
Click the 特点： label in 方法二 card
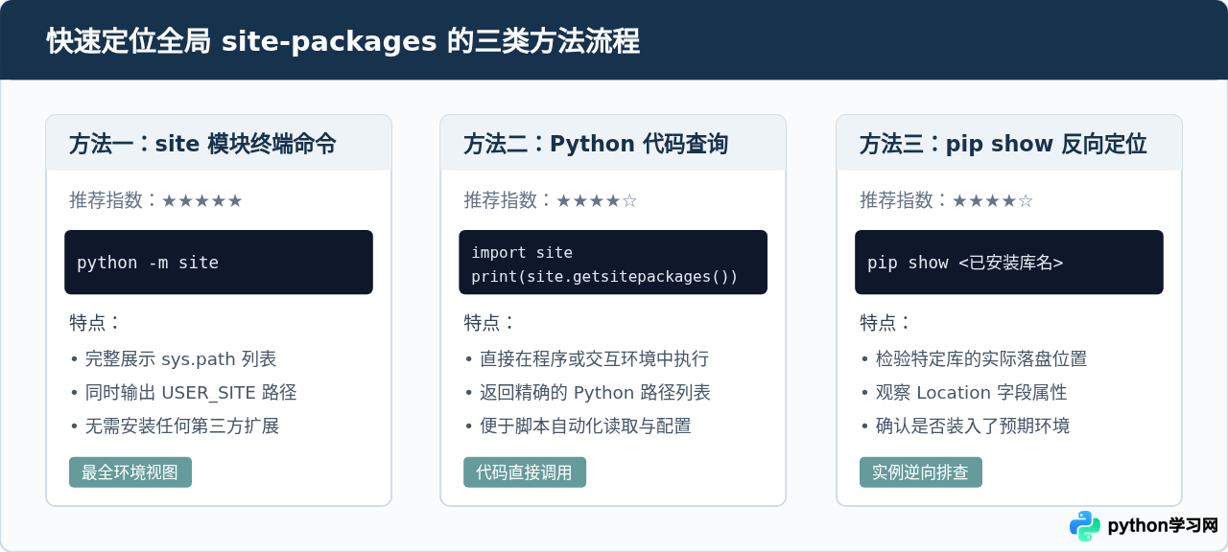pos(490,323)
